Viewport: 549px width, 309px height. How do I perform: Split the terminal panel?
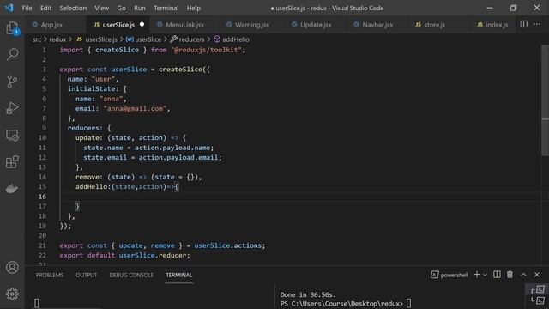[497, 275]
